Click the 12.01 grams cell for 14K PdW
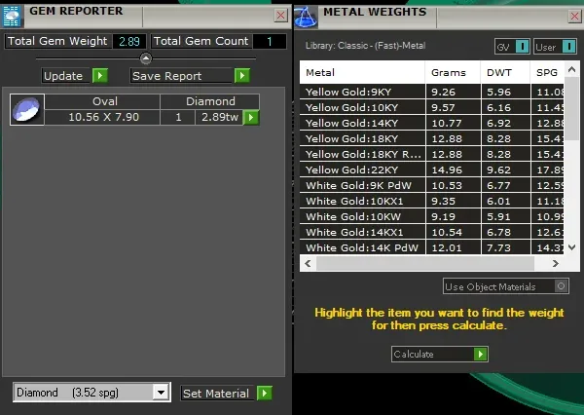Viewport: 584px width, 415px height. click(454, 247)
